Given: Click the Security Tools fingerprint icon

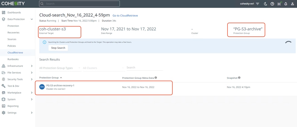Looking at the screenshot, I should [3, 79].
